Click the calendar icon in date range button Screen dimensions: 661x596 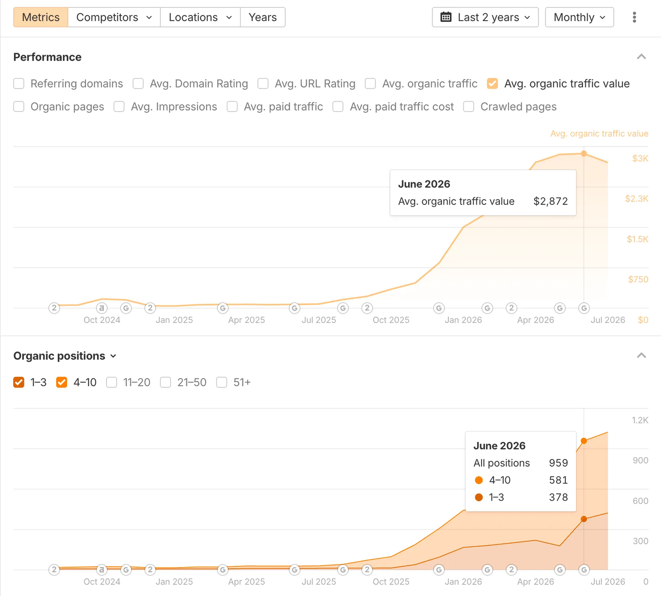coord(446,17)
